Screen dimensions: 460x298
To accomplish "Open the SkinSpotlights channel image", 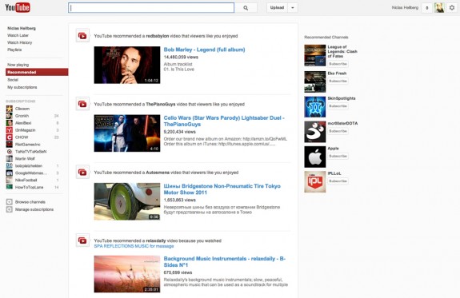I will tap(314, 107).
